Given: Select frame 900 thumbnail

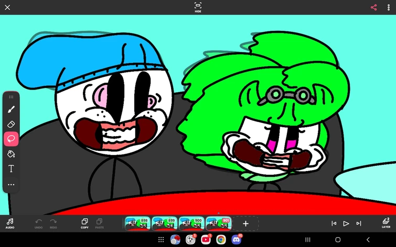Looking at the screenshot, I should 191,223.
